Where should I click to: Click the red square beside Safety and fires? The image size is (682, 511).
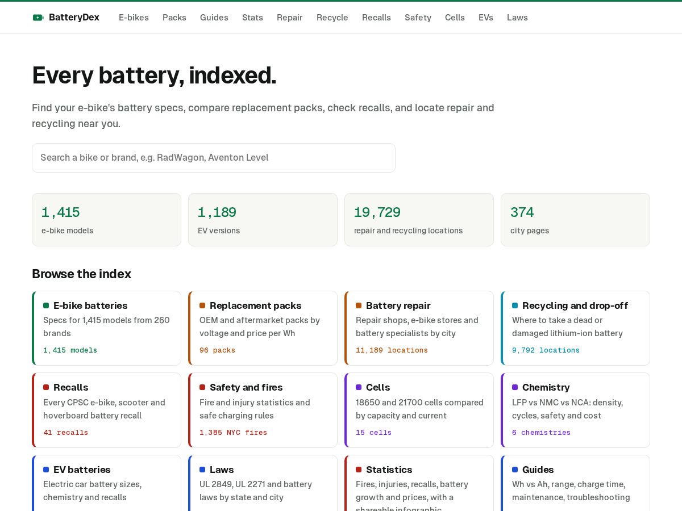pyautogui.click(x=202, y=387)
